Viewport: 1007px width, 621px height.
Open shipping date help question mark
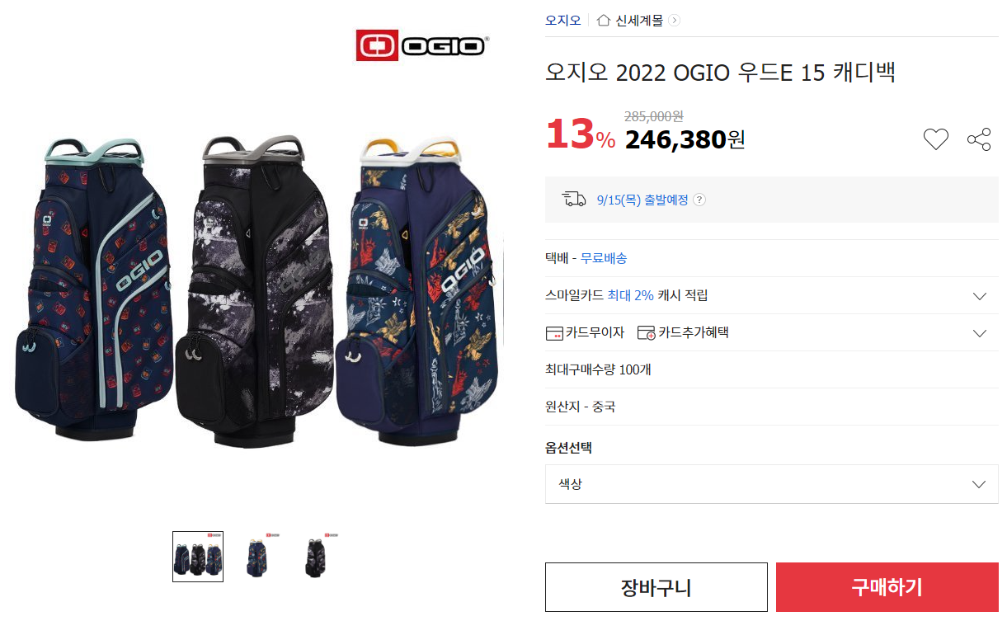click(x=699, y=200)
